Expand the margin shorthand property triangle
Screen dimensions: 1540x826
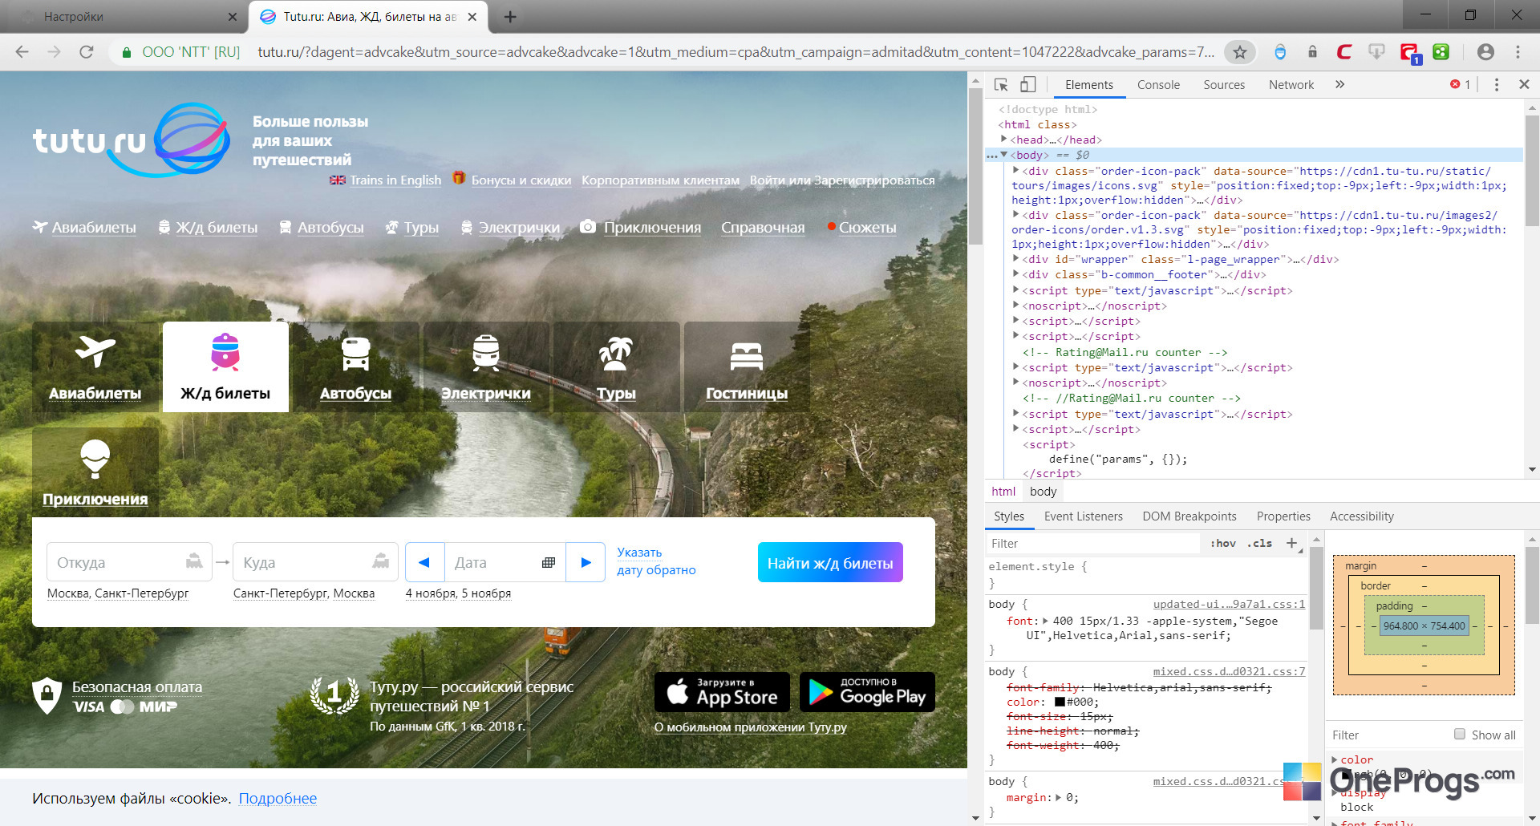point(1059,797)
